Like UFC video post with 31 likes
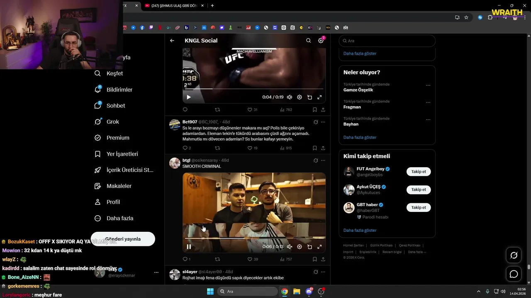 pos(252,110)
